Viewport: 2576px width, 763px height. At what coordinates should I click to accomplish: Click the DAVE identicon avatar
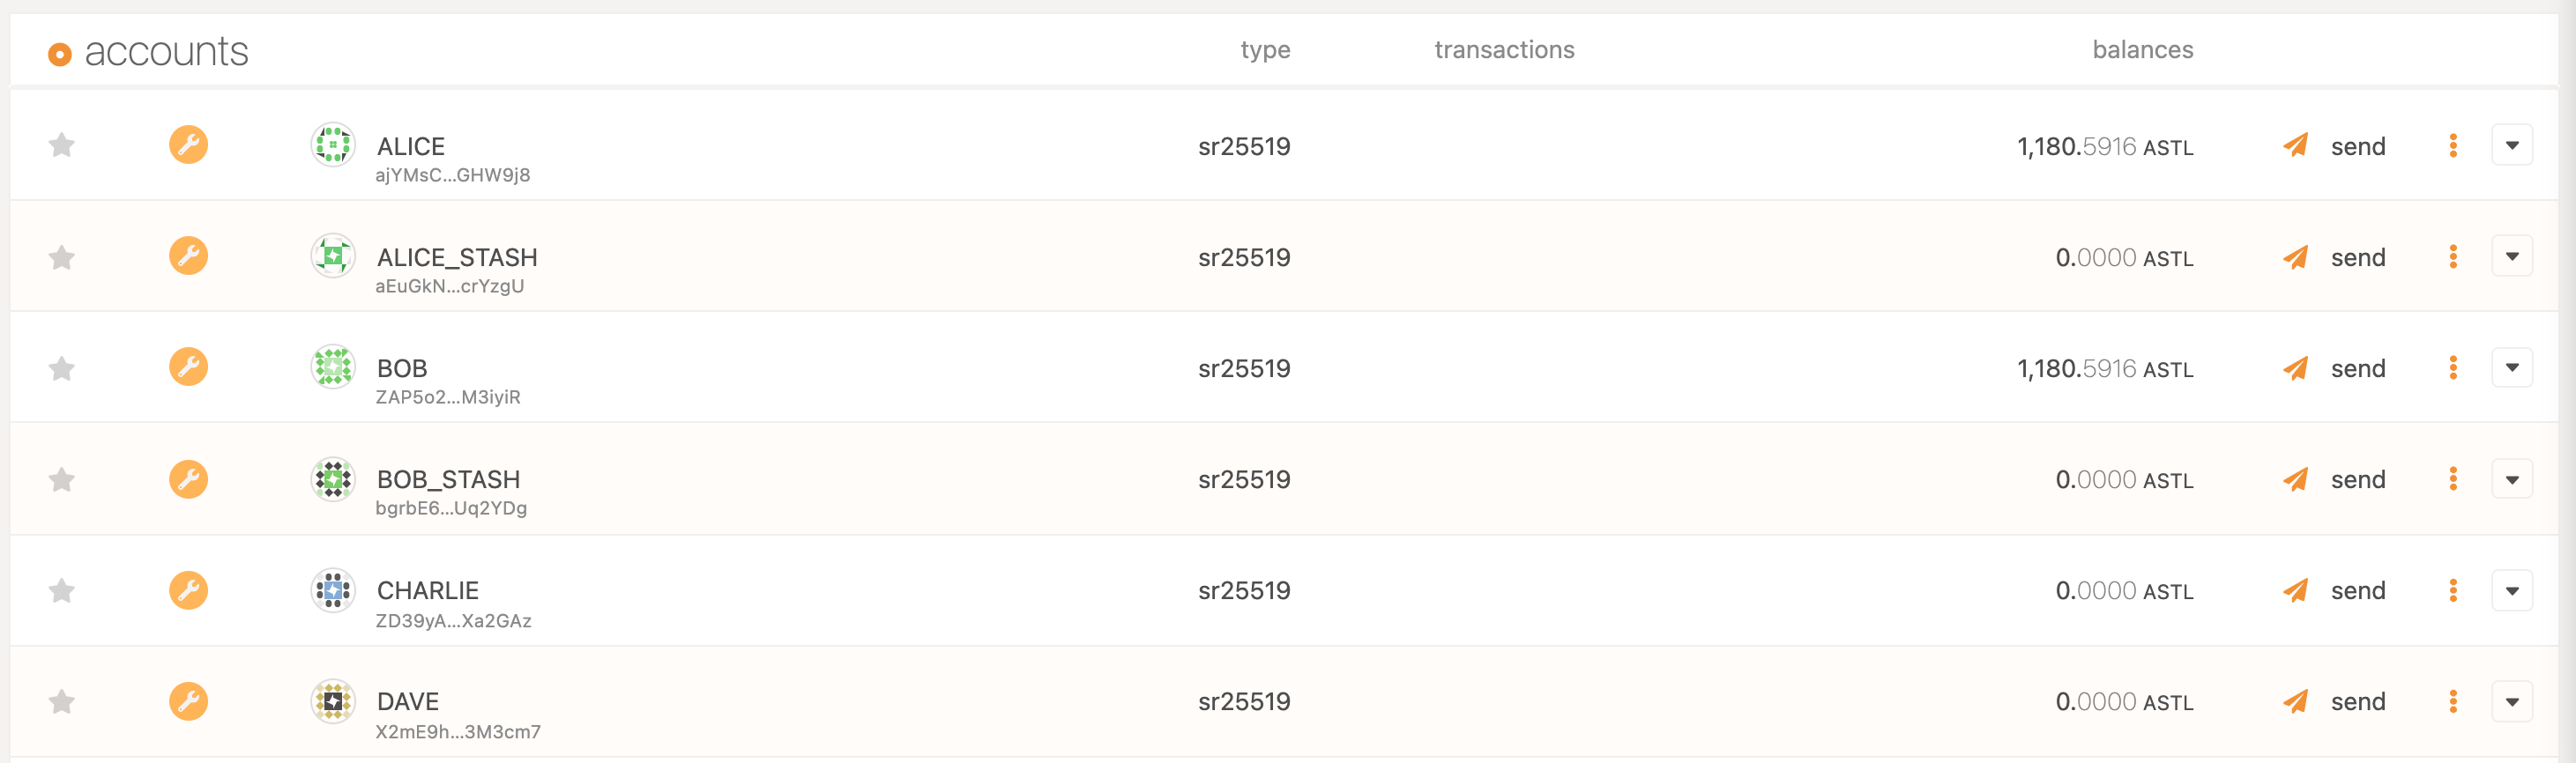(x=333, y=701)
